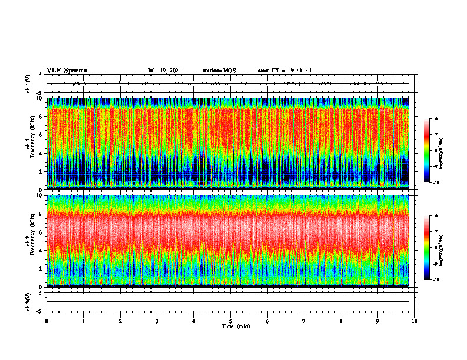Click the "ch.3(V)" waveform axis label
Image resolution: width=467 pixels, height=360 pixels.
click(x=28, y=302)
